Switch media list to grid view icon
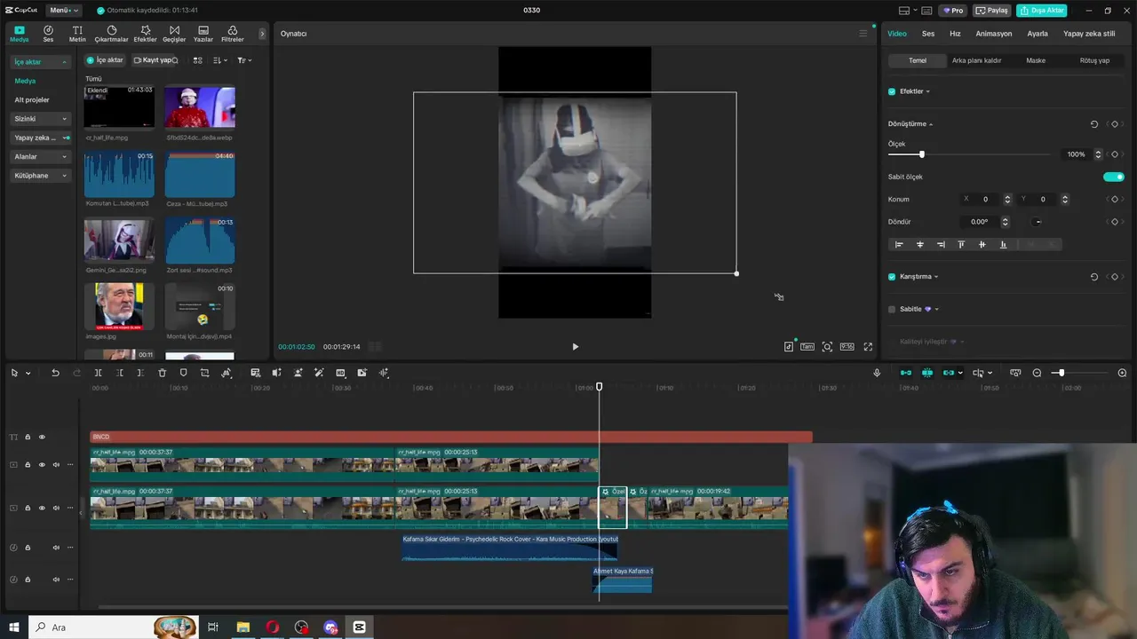 (x=197, y=60)
